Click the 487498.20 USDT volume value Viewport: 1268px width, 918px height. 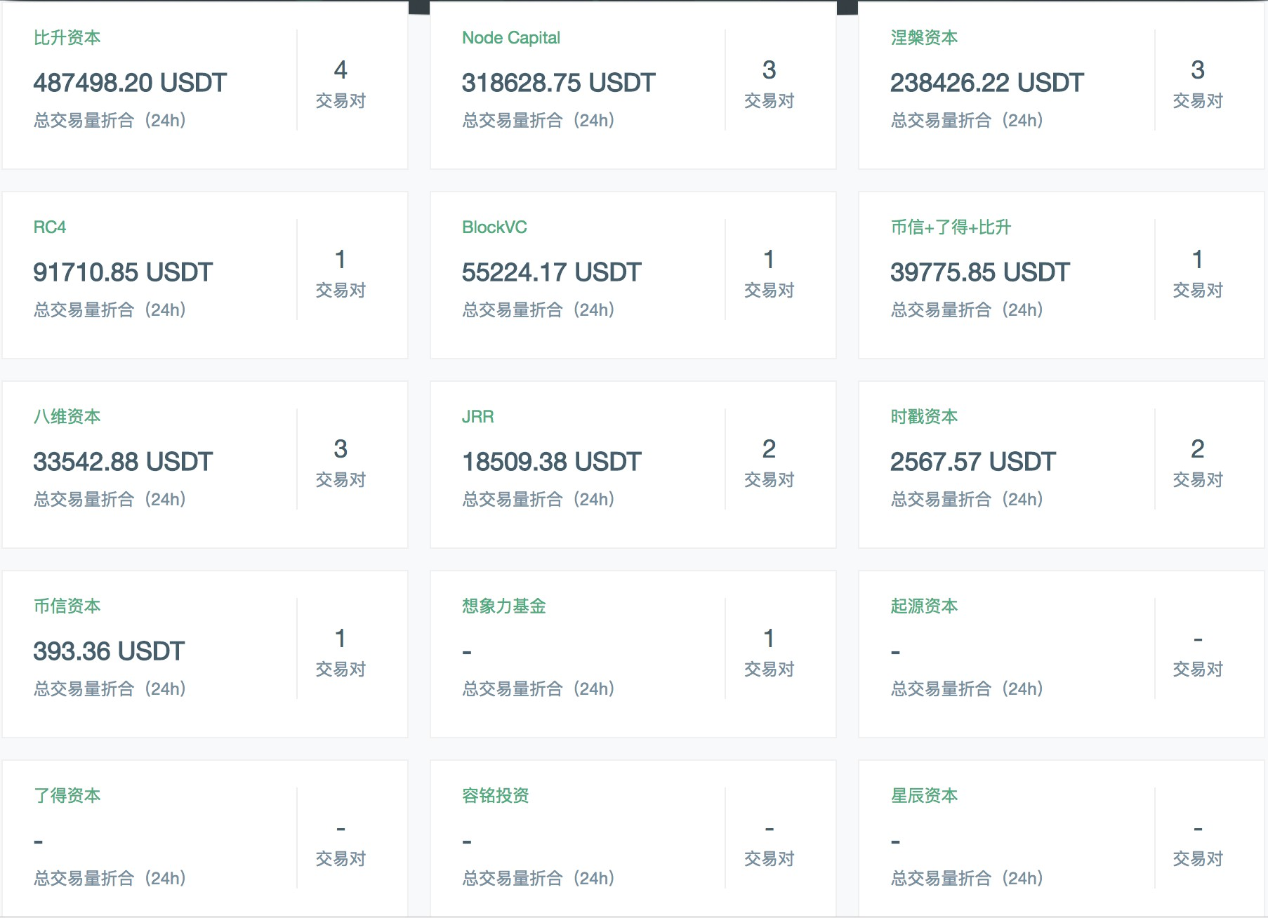coord(130,83)
